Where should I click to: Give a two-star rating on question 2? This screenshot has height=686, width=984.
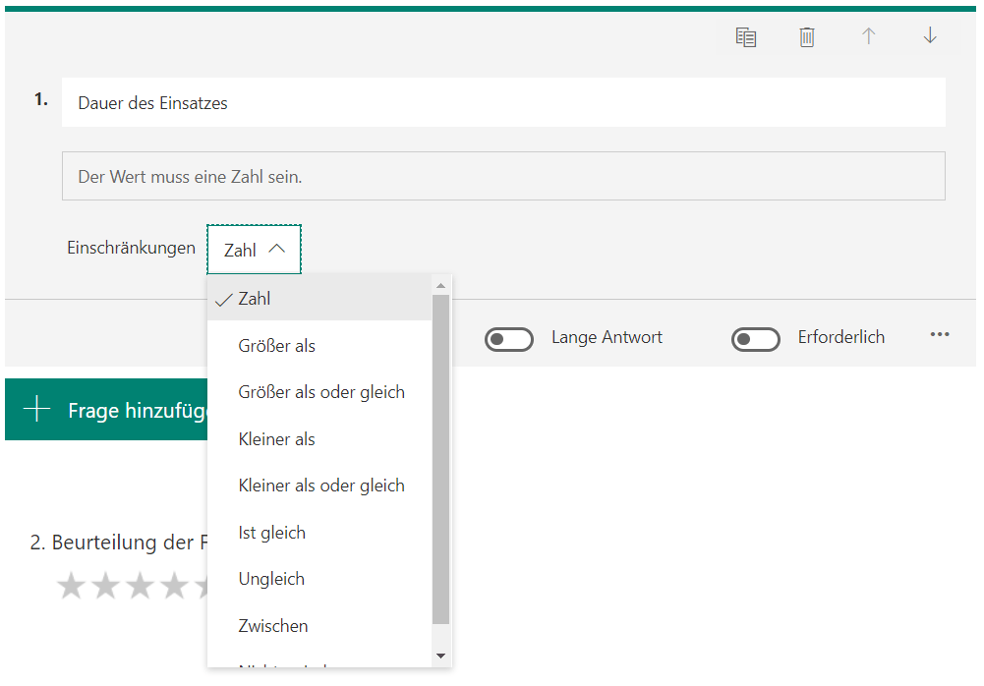click(105, 586)
